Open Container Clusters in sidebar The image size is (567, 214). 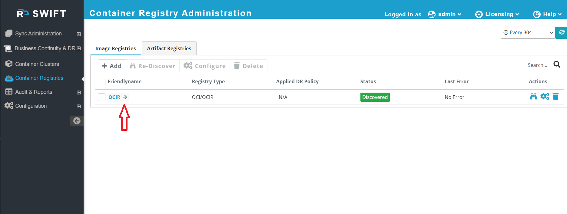coord(37,64)
